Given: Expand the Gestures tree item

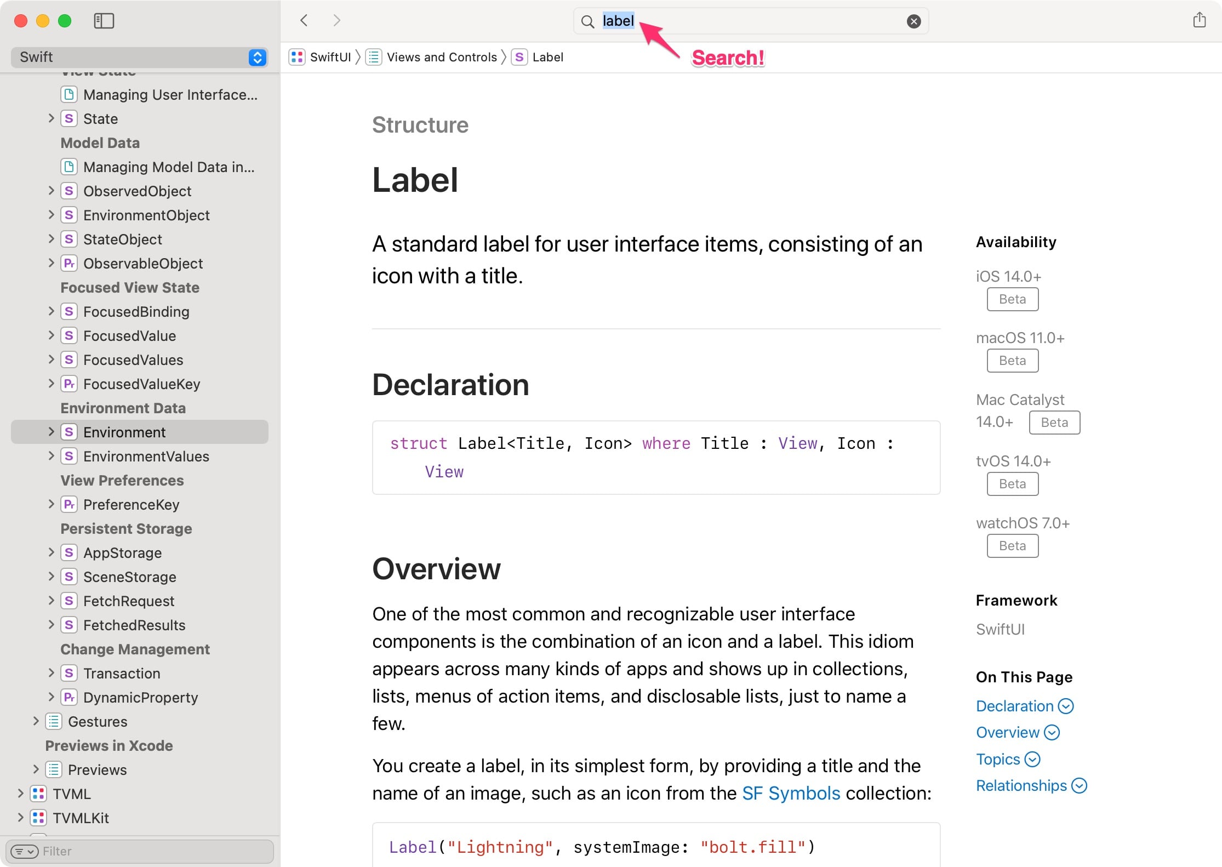Looking at the screenshot, I should click(36, 721).
